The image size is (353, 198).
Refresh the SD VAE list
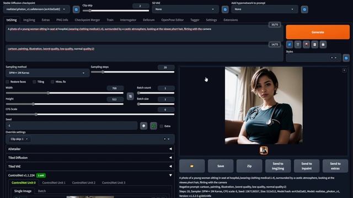[x=225, y=9]
